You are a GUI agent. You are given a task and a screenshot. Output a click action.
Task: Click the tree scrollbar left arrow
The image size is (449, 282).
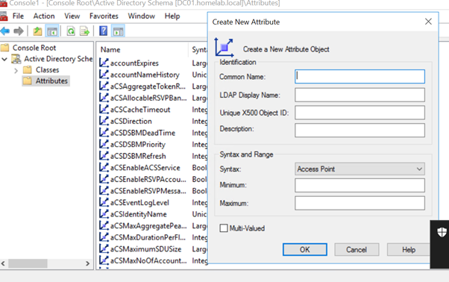click(x=3, y=263)
